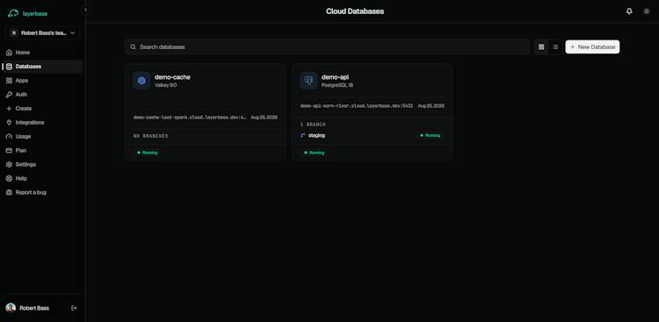Viewport: 659px width, 322px height.
Task: Open Robert Bass's team dropdown
Action: (42, 32)
